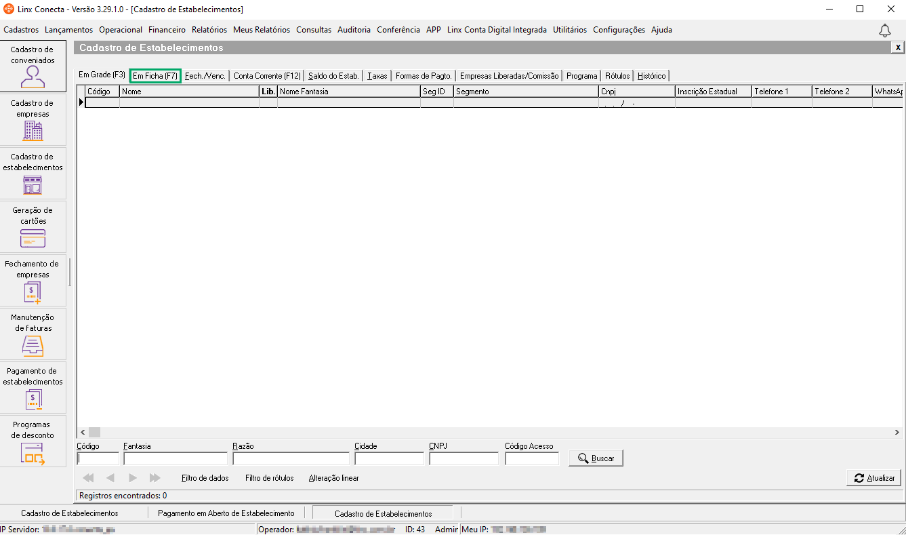Image resolution: width=906 pixels, height=535 pixels.
Task: Switch to Rótulos tab
Action: coord(617,76)
